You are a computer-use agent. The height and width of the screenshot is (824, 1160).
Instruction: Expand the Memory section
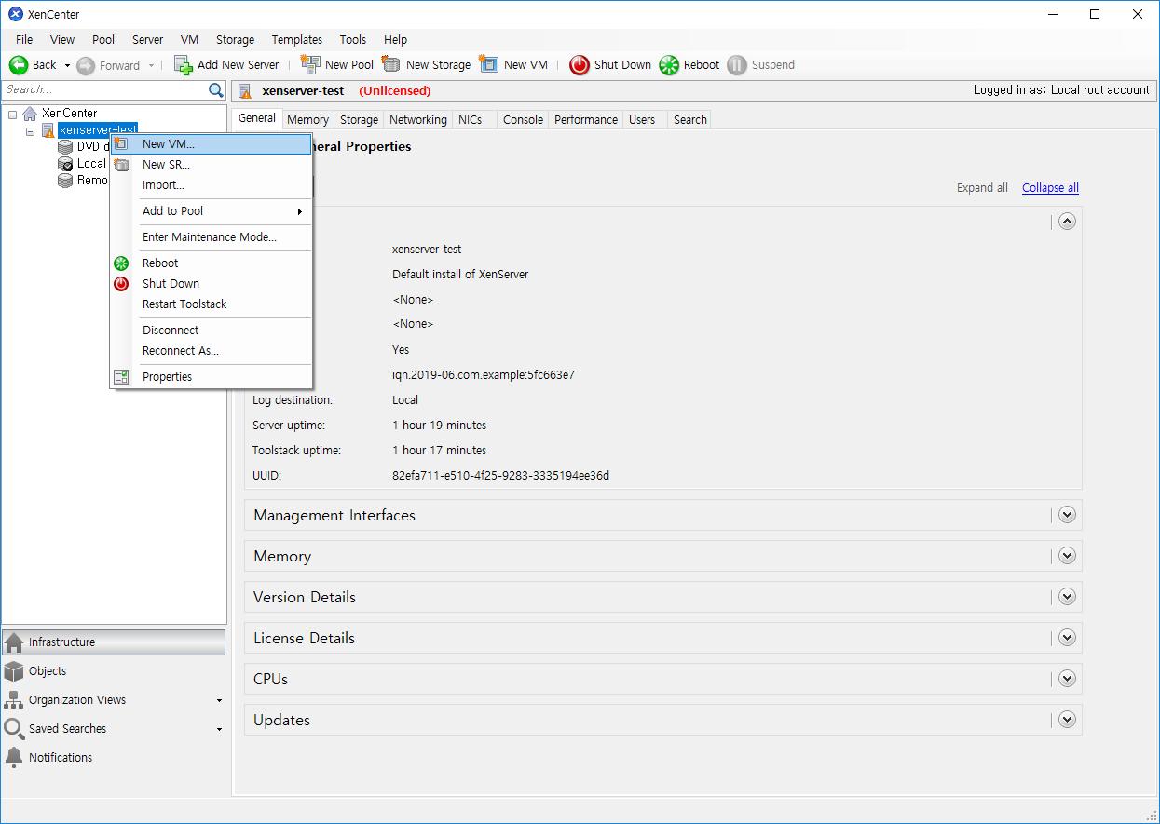(1068, 556)
